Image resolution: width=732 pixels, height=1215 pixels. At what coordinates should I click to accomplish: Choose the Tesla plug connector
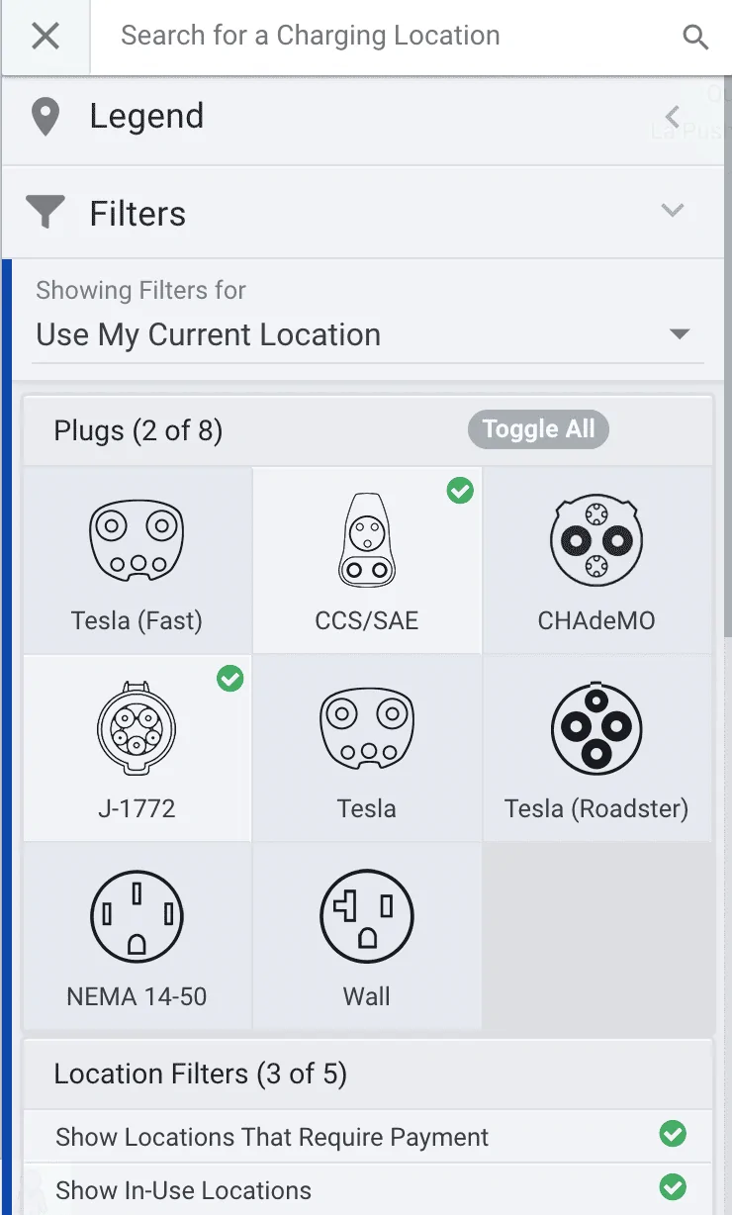point(366,729)
